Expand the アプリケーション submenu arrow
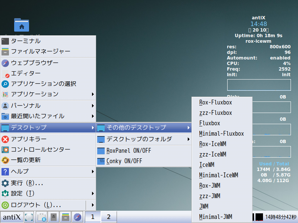This screenshot has height=223, width=298. [93, 94]
